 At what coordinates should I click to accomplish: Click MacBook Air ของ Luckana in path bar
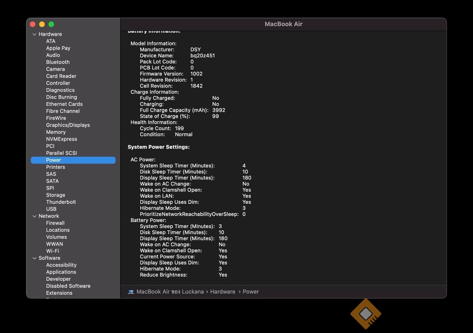pos(170,292)
